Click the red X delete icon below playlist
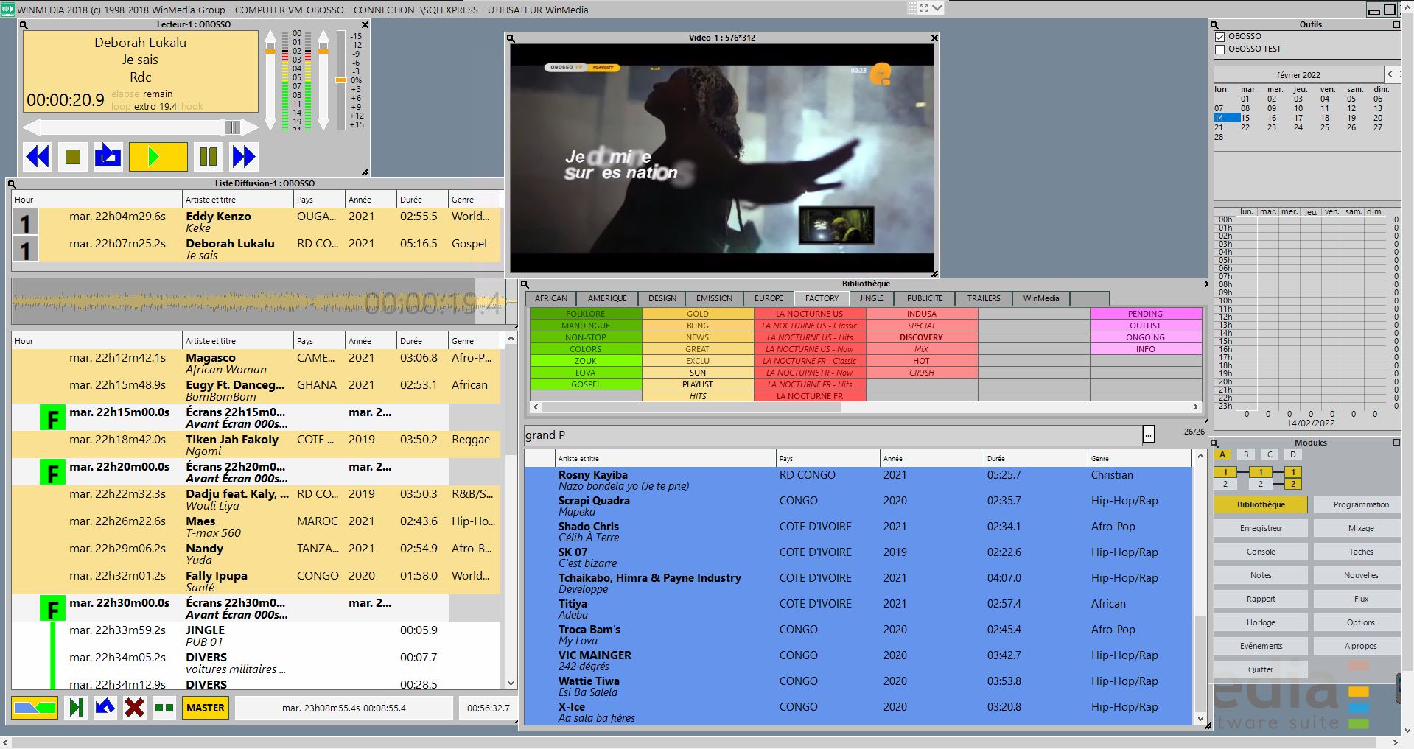The width and height of the screenshot is (1414, 749). click(134, 708)
